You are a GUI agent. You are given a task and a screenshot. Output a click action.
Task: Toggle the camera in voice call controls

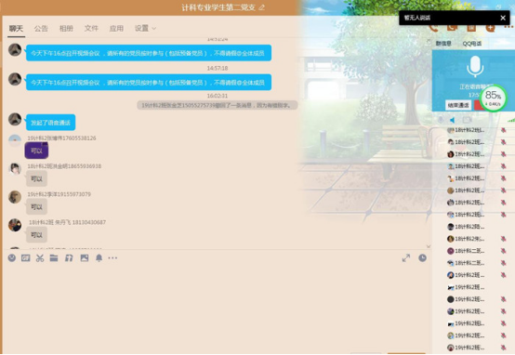tap(467, 120)
